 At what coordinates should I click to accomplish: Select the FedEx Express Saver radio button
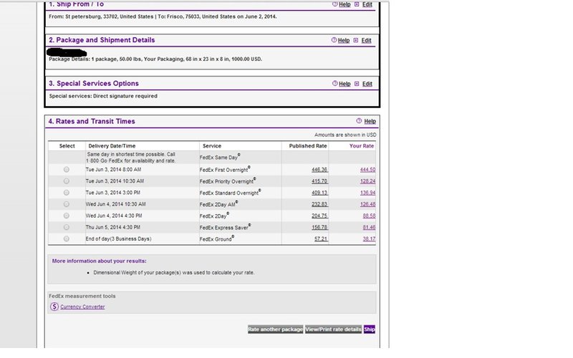point(66,227)
